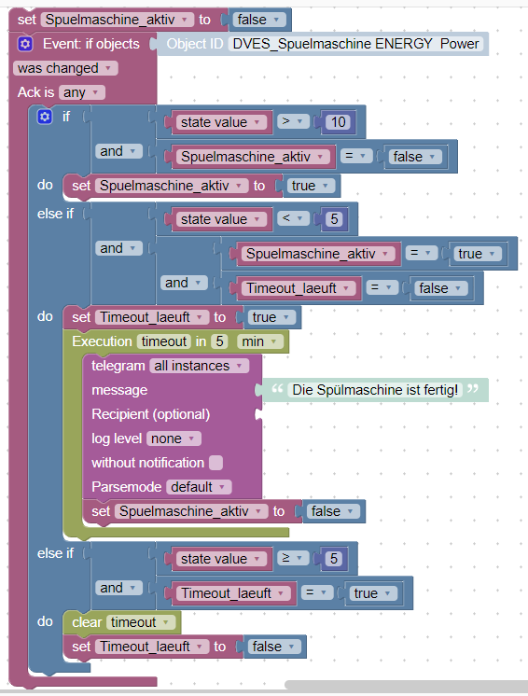Open the Timeout_laeuft dropdown compared to false
Screen dimensions: 528x696
299,288
